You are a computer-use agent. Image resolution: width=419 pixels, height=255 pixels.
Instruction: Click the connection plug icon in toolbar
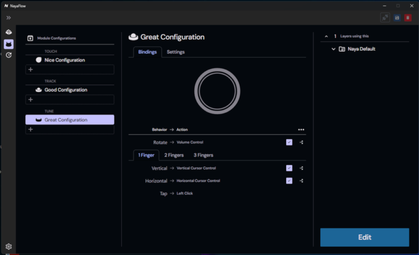click(x=385, y=18)
